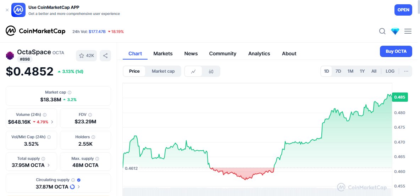
Task: Open the Community tab
Action: (222, 54)
